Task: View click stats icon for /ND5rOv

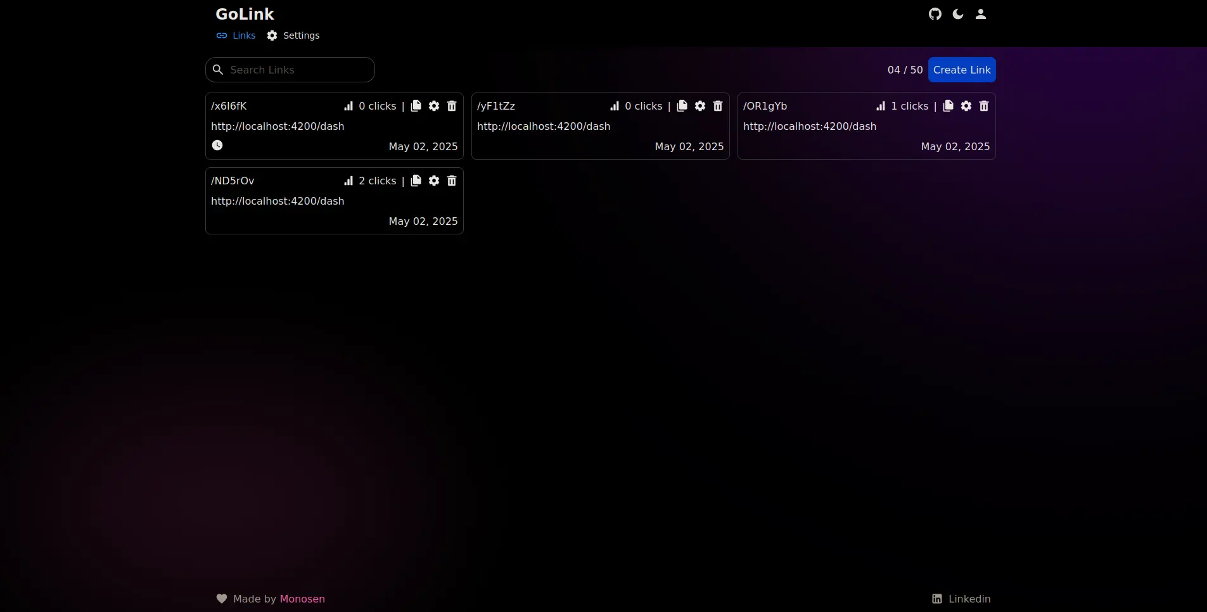Action: click(x=348, y=181)
